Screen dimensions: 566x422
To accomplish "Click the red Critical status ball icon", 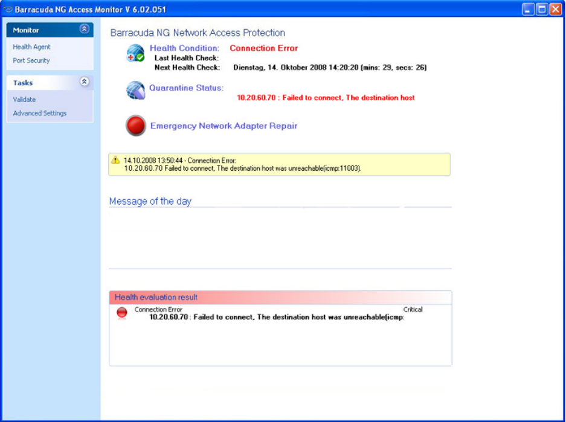I will point(122,313).
